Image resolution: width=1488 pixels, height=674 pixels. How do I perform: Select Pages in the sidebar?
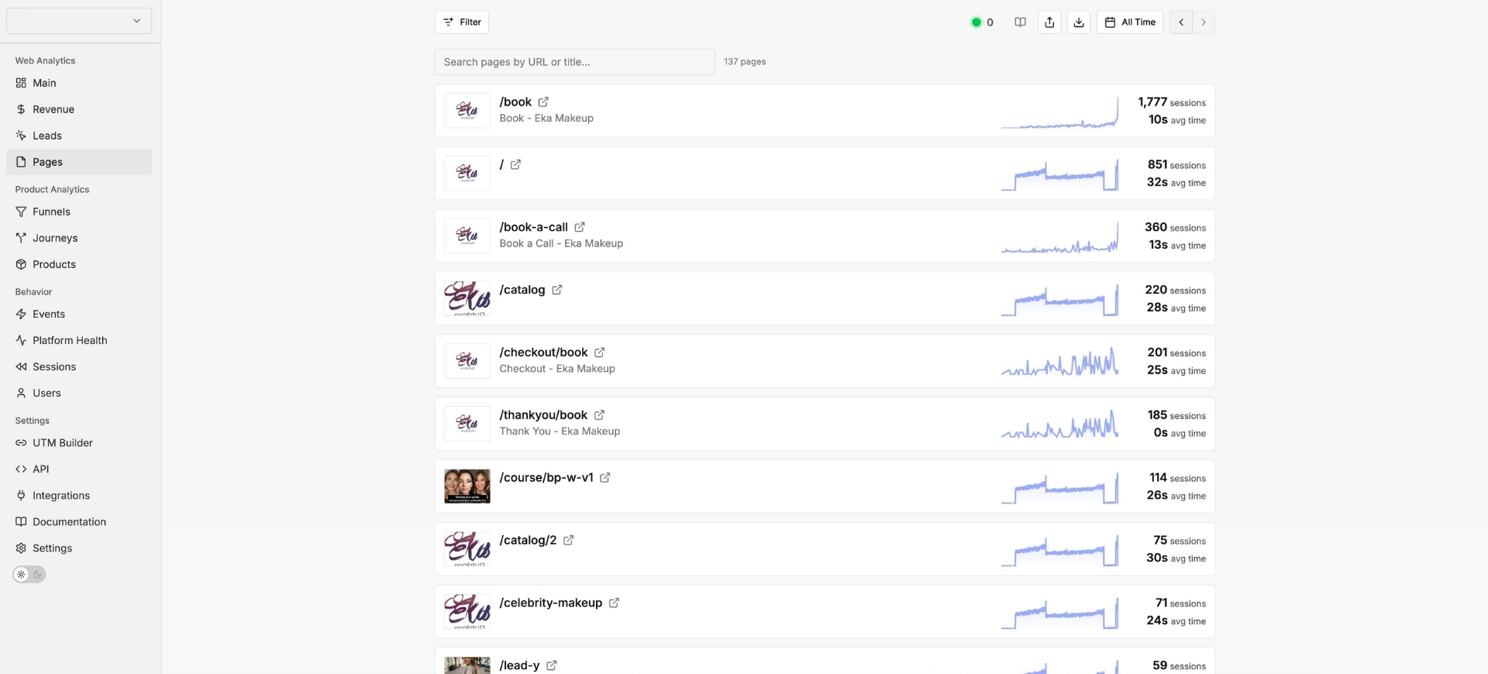point(79,163)
